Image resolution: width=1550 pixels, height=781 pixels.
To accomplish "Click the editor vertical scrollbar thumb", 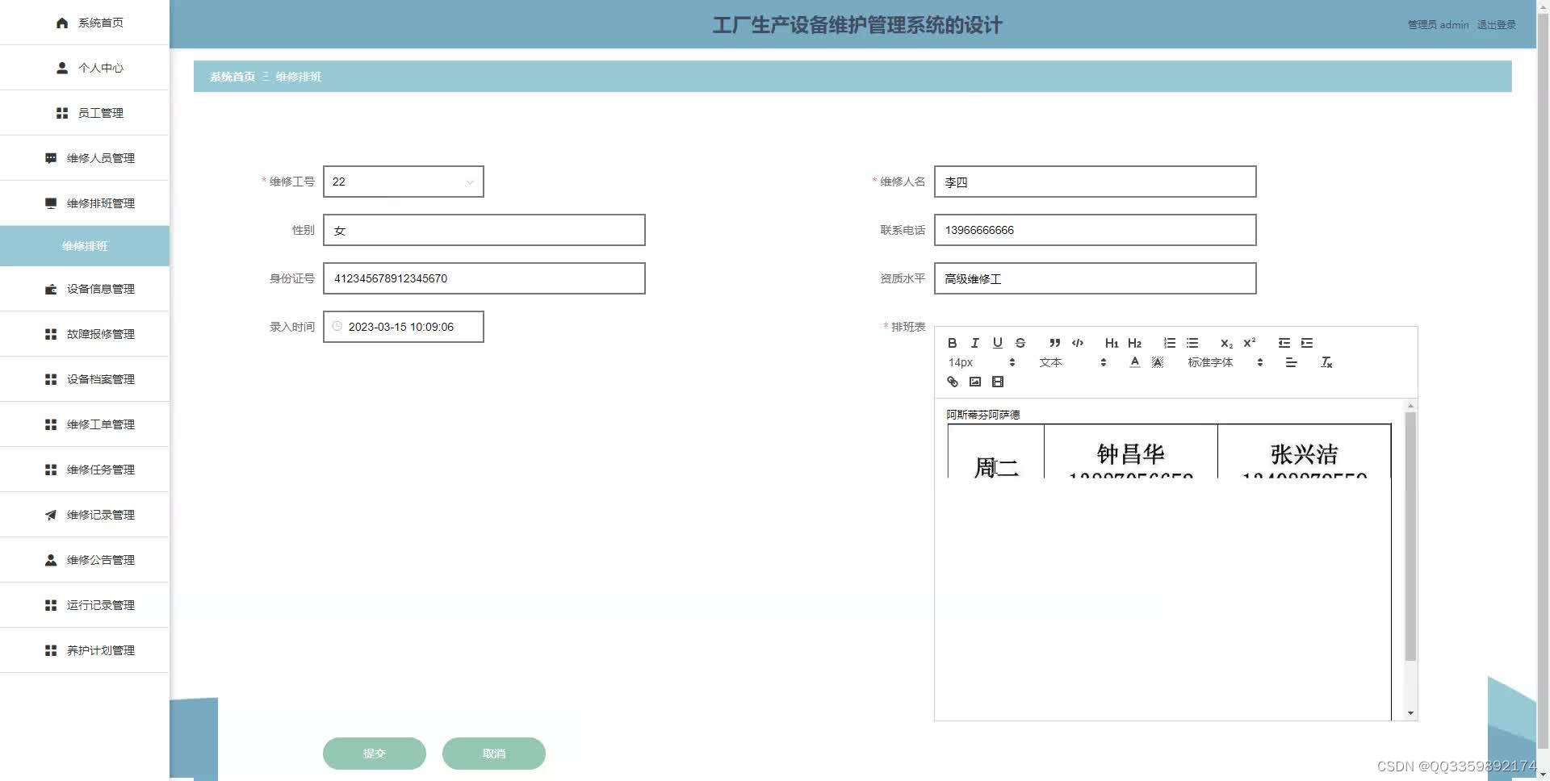I will pos(1410,537).
